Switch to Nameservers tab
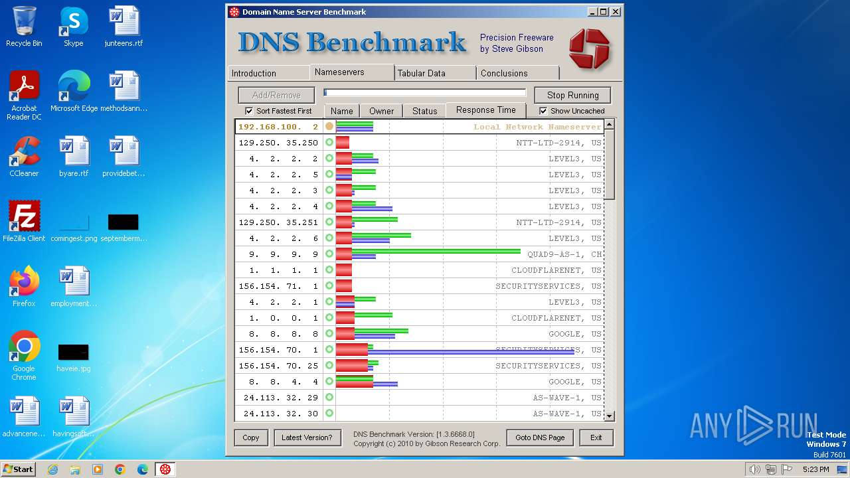The width and height of the screenshot is (850, 478). click(352, 72)
